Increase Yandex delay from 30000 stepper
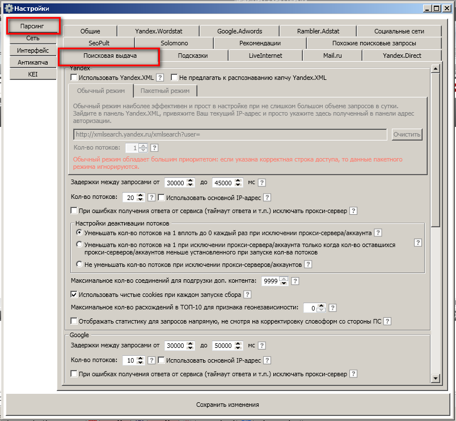 click(x=191, y=180)
